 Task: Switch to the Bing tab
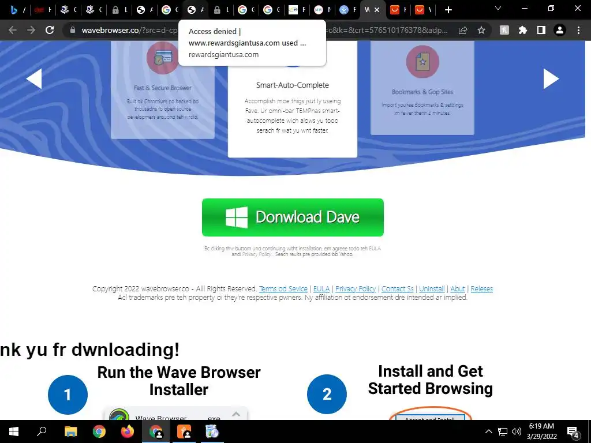click(18, 10)
